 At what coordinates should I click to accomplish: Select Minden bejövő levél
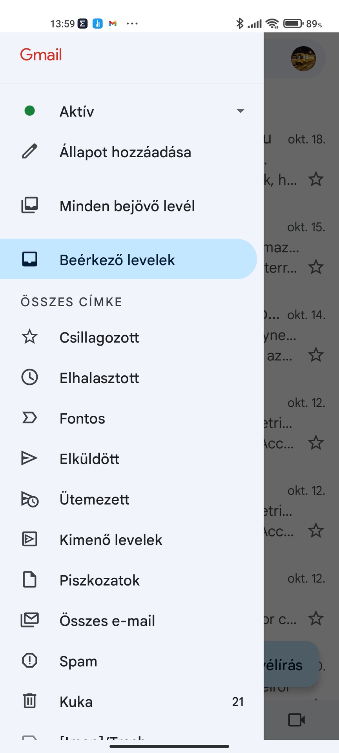click(127, 206)
